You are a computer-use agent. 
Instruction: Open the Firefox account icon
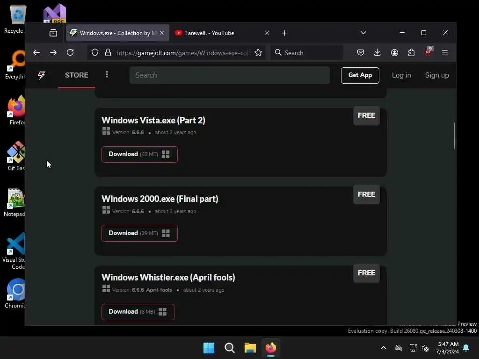[x=394, y=52]
